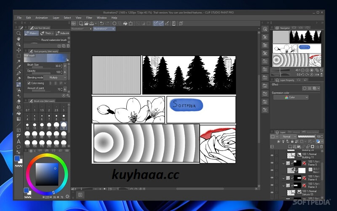Click the wrench icon in Tool property

(68, 96)
